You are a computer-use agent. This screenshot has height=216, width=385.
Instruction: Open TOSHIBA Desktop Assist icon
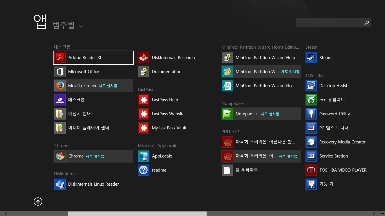tap(311, 86)
